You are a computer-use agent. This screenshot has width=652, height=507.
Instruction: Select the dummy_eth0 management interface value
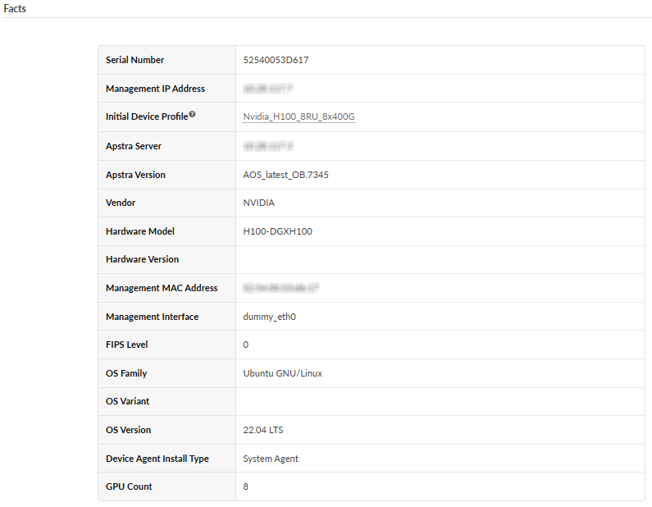pos(269,317)
